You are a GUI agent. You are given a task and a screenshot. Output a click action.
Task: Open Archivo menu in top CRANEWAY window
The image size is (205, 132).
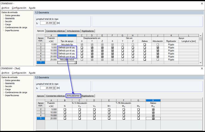click(x=5, y=8)
